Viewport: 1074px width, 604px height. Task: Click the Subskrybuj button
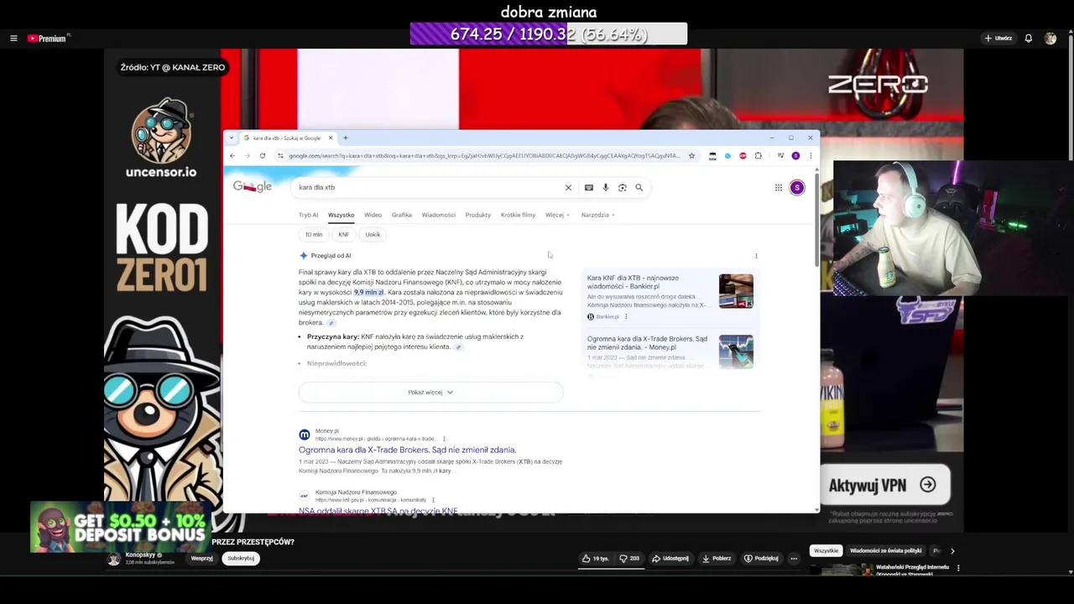pyautogui.click(x=241, y=559)
